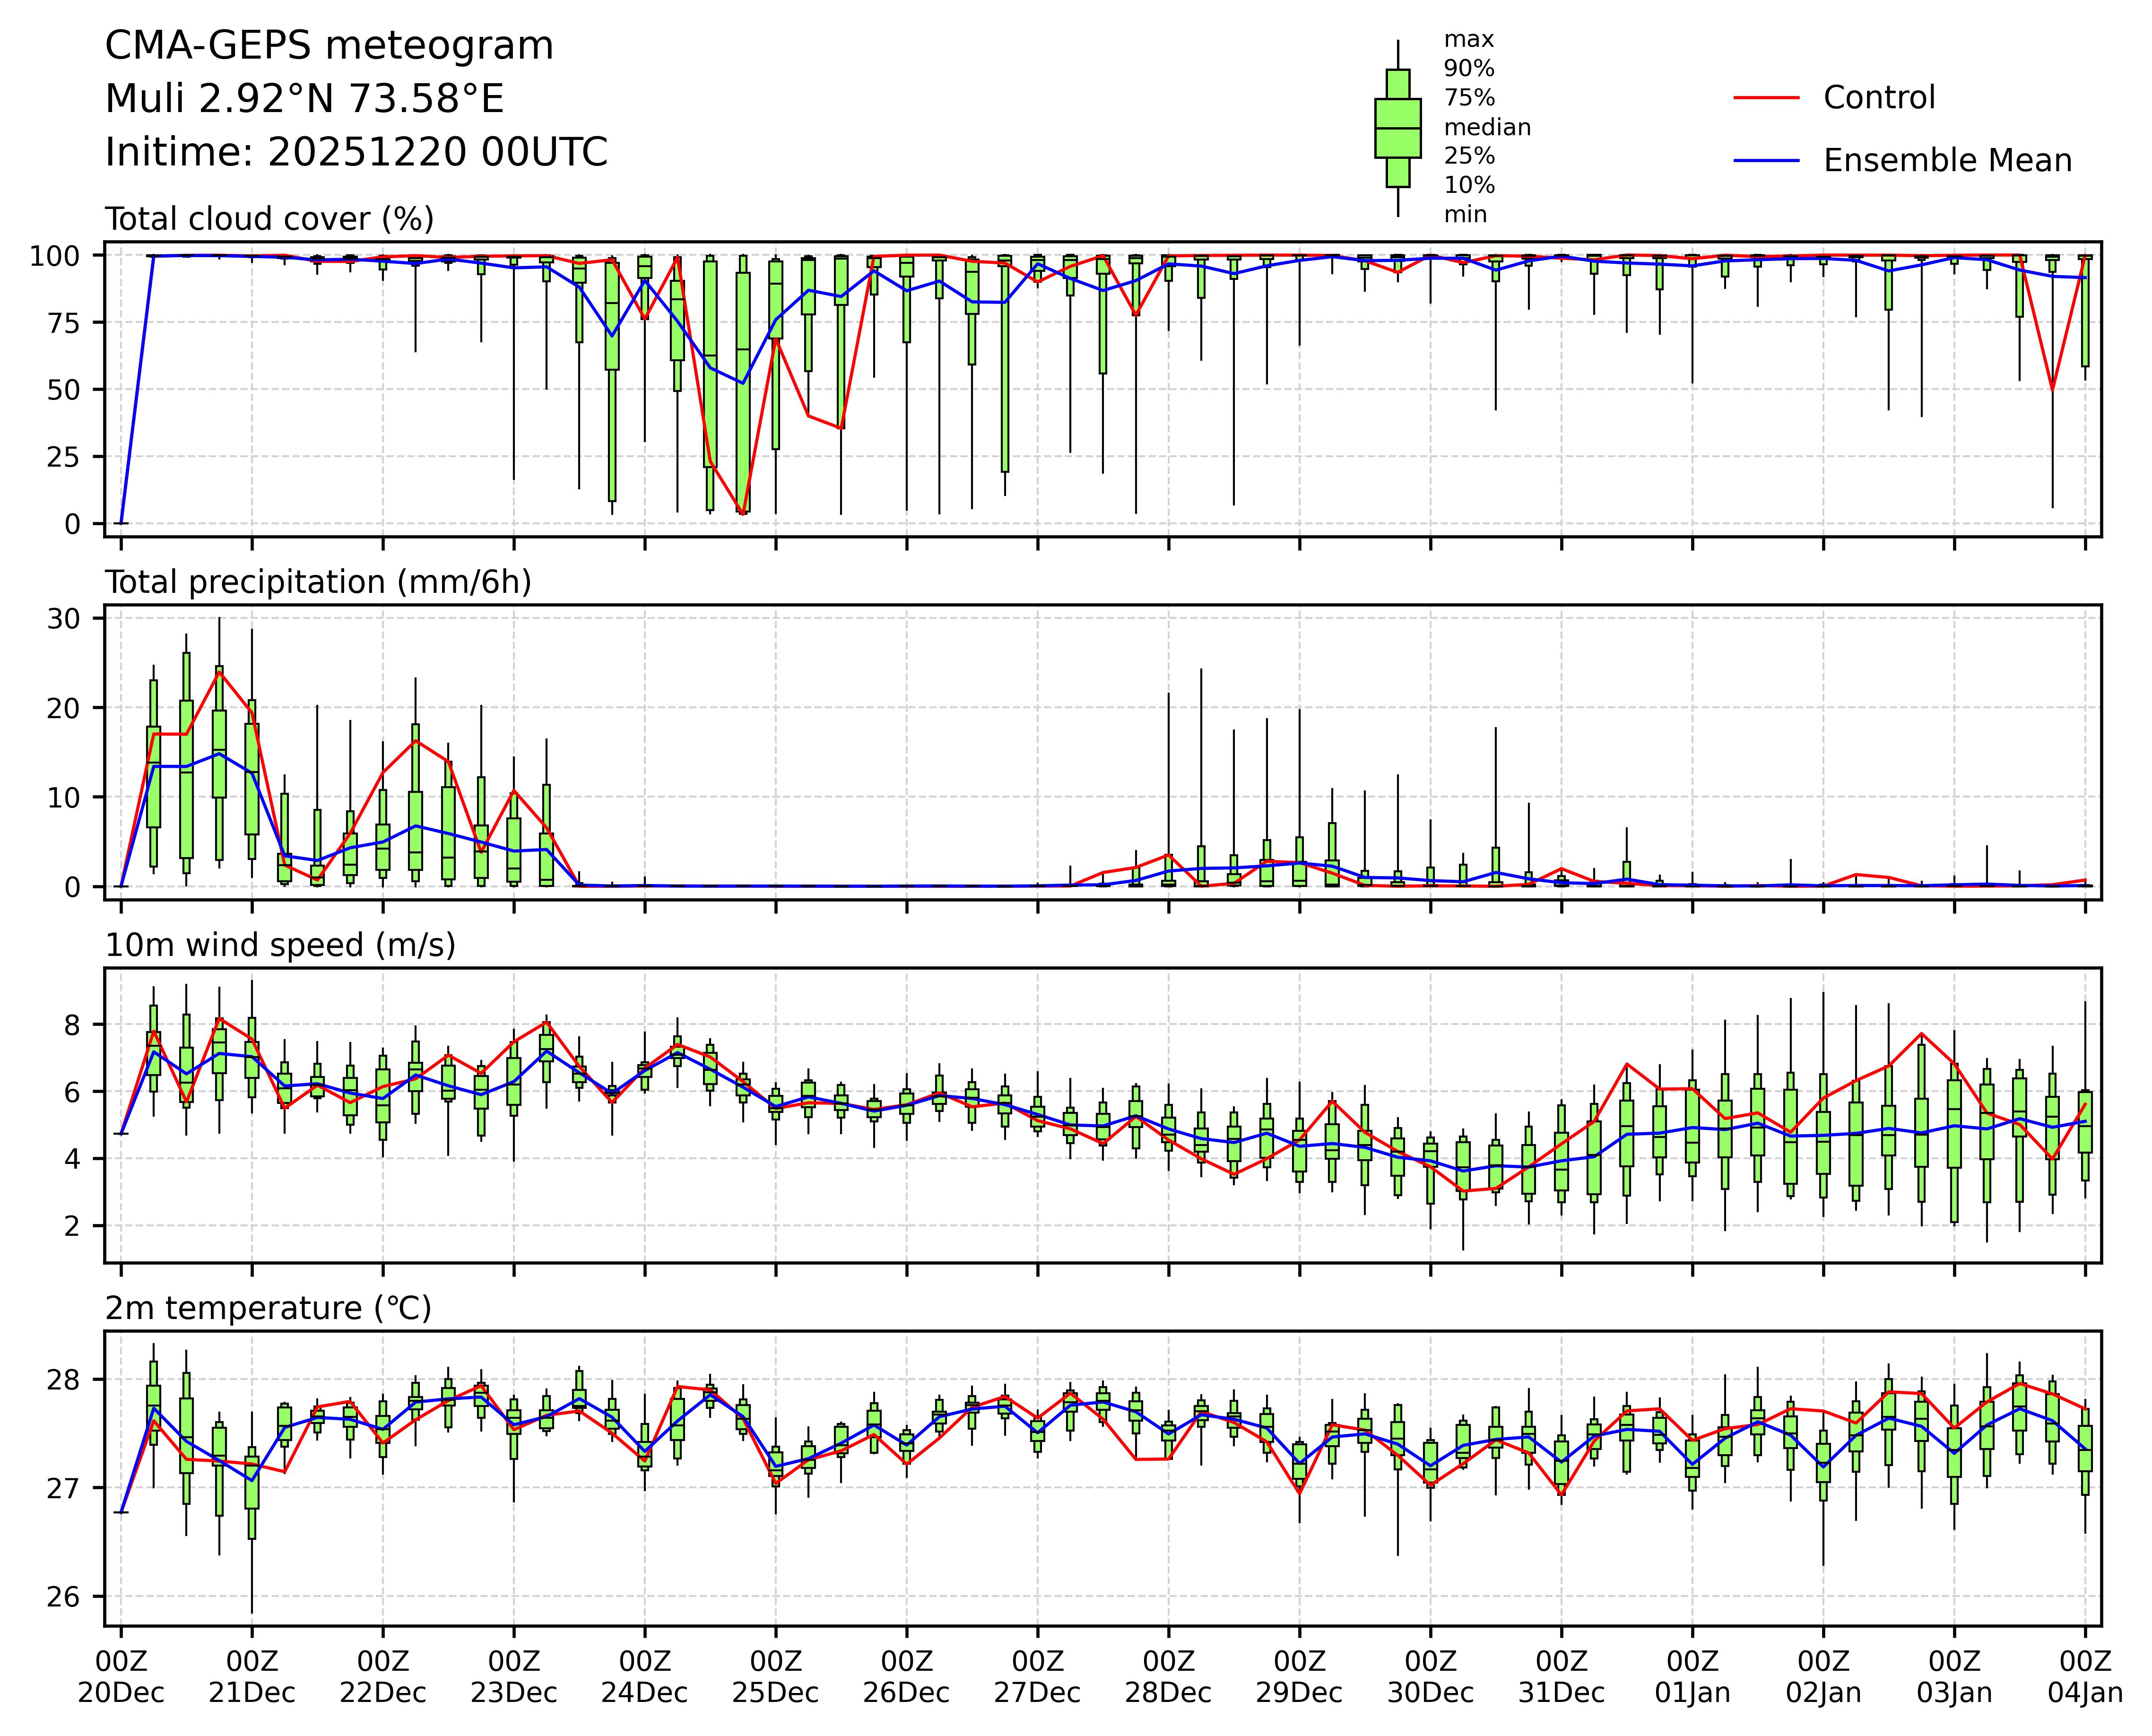
Task: Click the 'Total cloud cover (%)' panel title
Action: click(269, 219)
